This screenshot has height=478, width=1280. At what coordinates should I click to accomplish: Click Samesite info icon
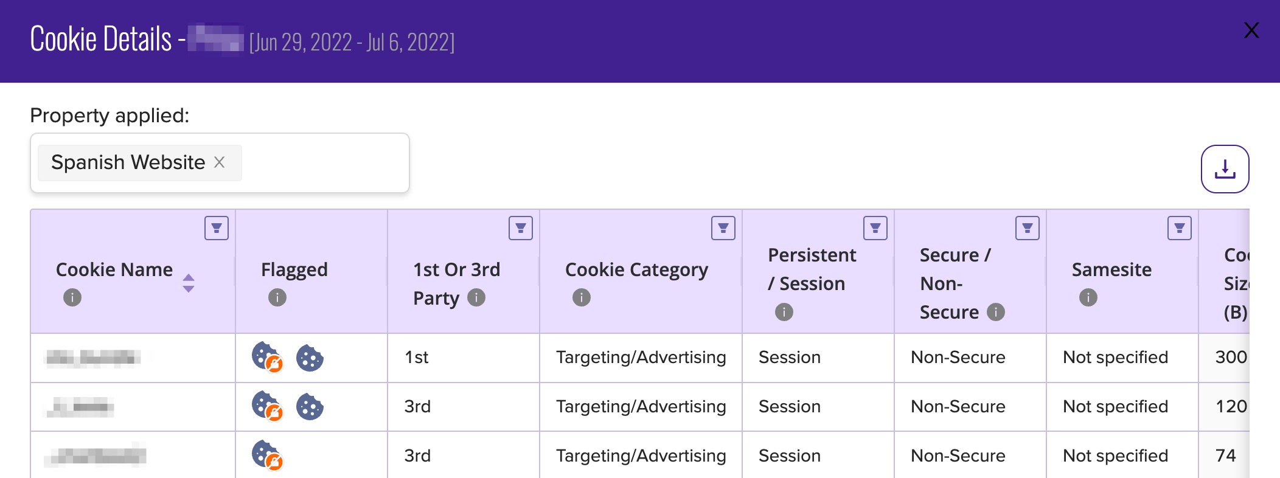[1088, 297]
